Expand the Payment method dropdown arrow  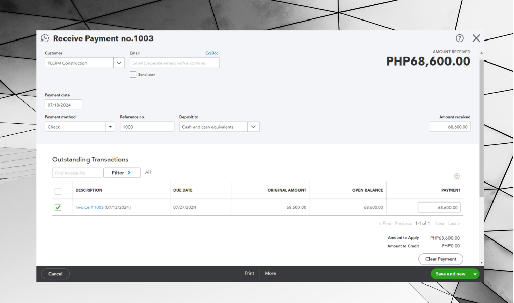point(110,127)
